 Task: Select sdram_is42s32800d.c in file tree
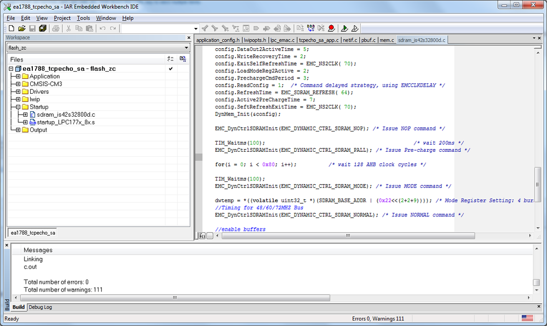[x=66, y=115]
